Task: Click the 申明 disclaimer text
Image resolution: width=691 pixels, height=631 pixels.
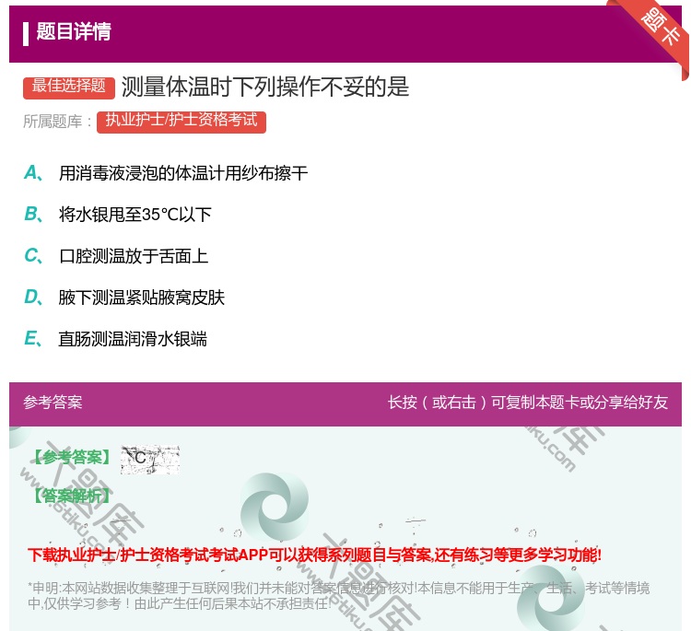Action: coord(338,596)
